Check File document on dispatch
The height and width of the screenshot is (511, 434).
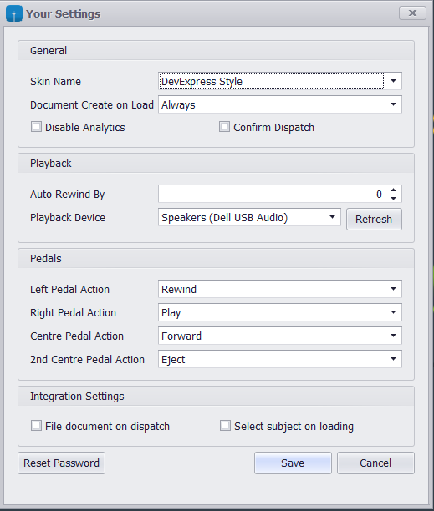tap(36, 426)
